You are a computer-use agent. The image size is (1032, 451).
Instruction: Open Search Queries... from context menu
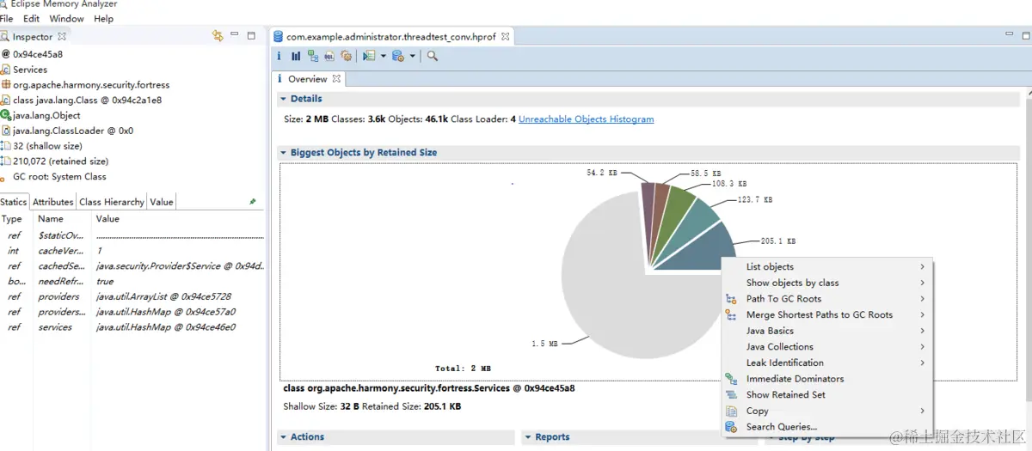click(827, 427)
